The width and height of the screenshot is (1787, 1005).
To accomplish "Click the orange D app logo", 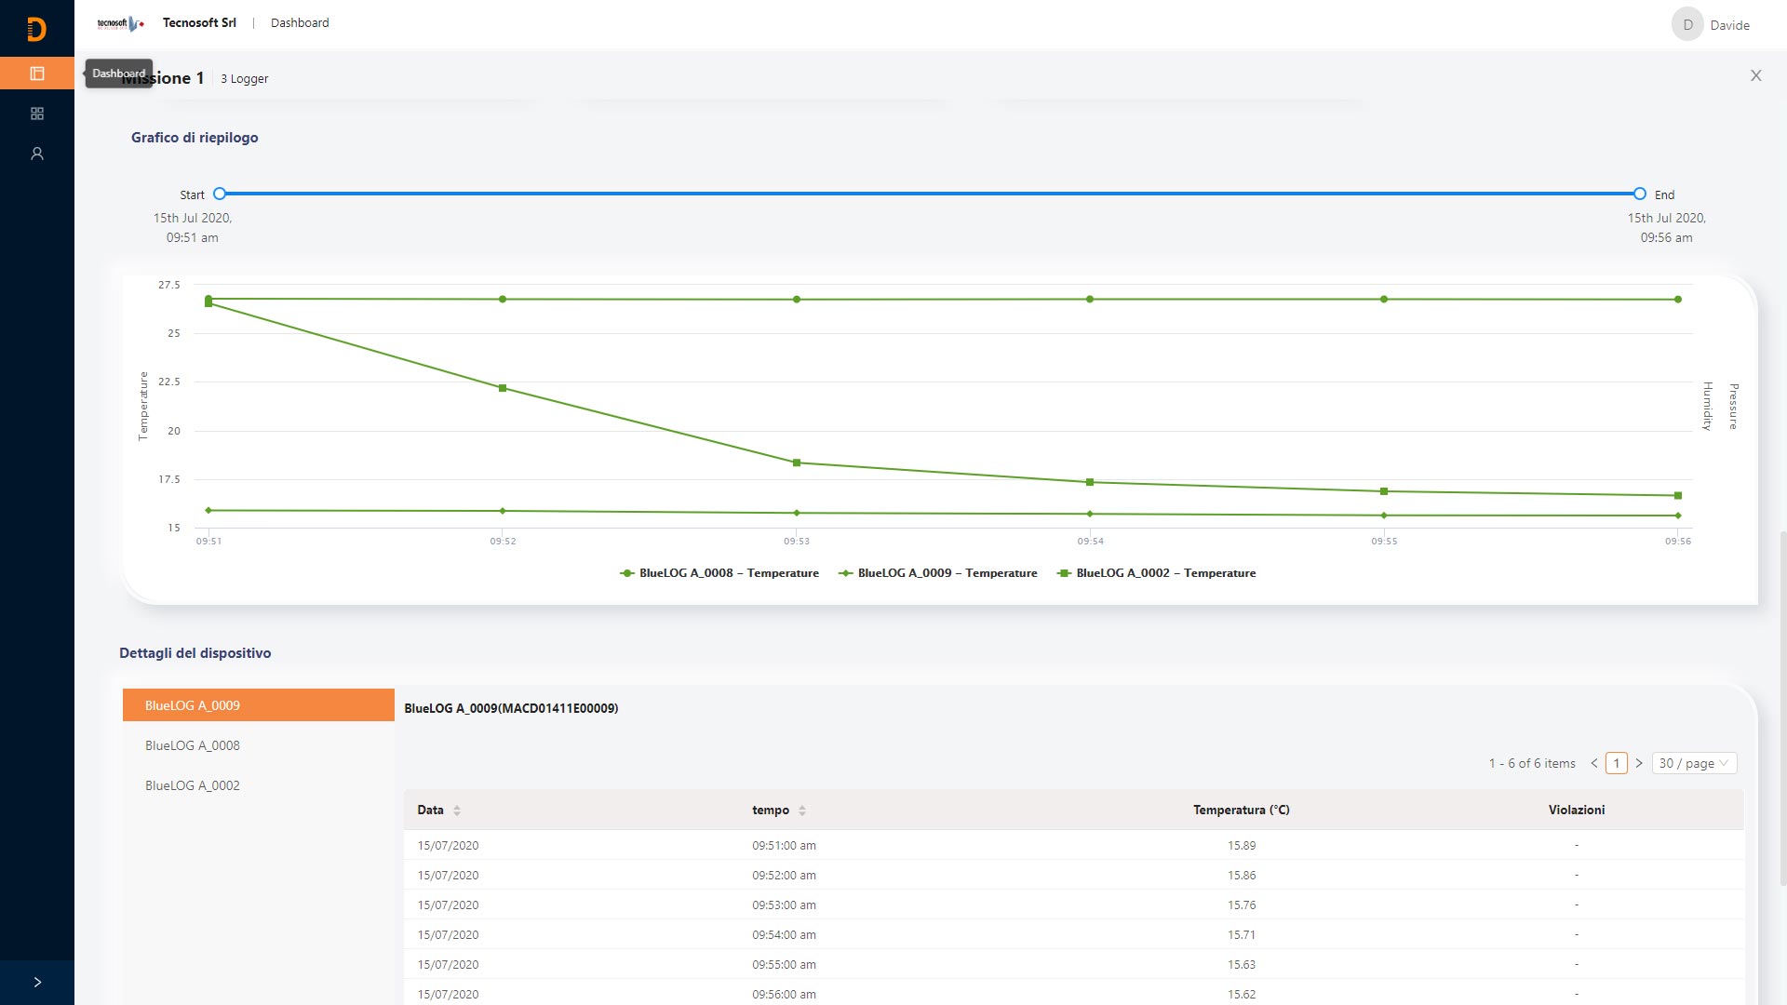I will pos(36,30).
